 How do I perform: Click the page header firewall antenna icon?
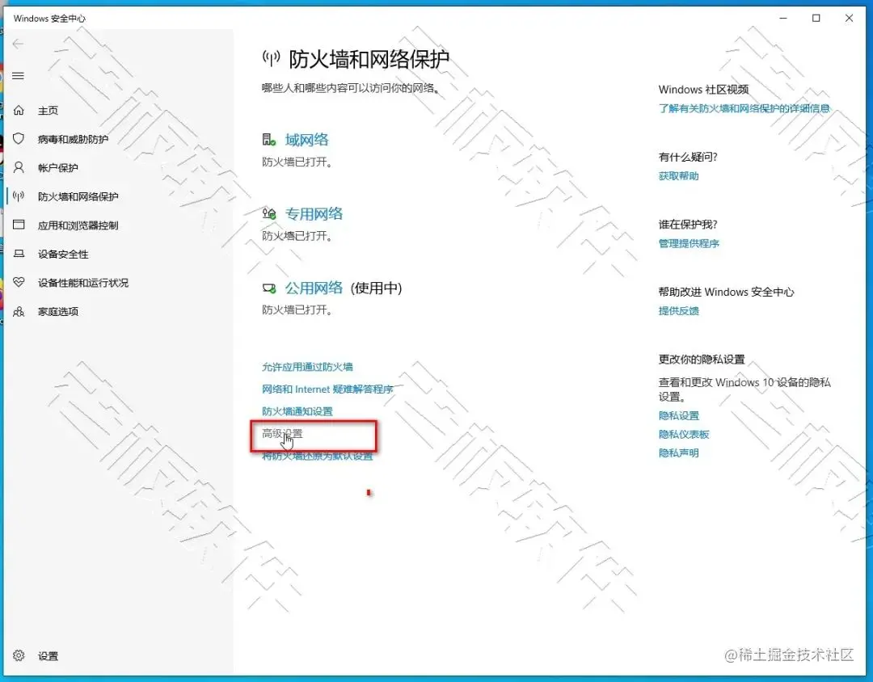[x=271, y=58]
